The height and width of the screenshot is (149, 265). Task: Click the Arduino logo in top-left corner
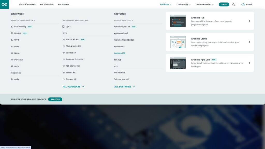(4, 4)
